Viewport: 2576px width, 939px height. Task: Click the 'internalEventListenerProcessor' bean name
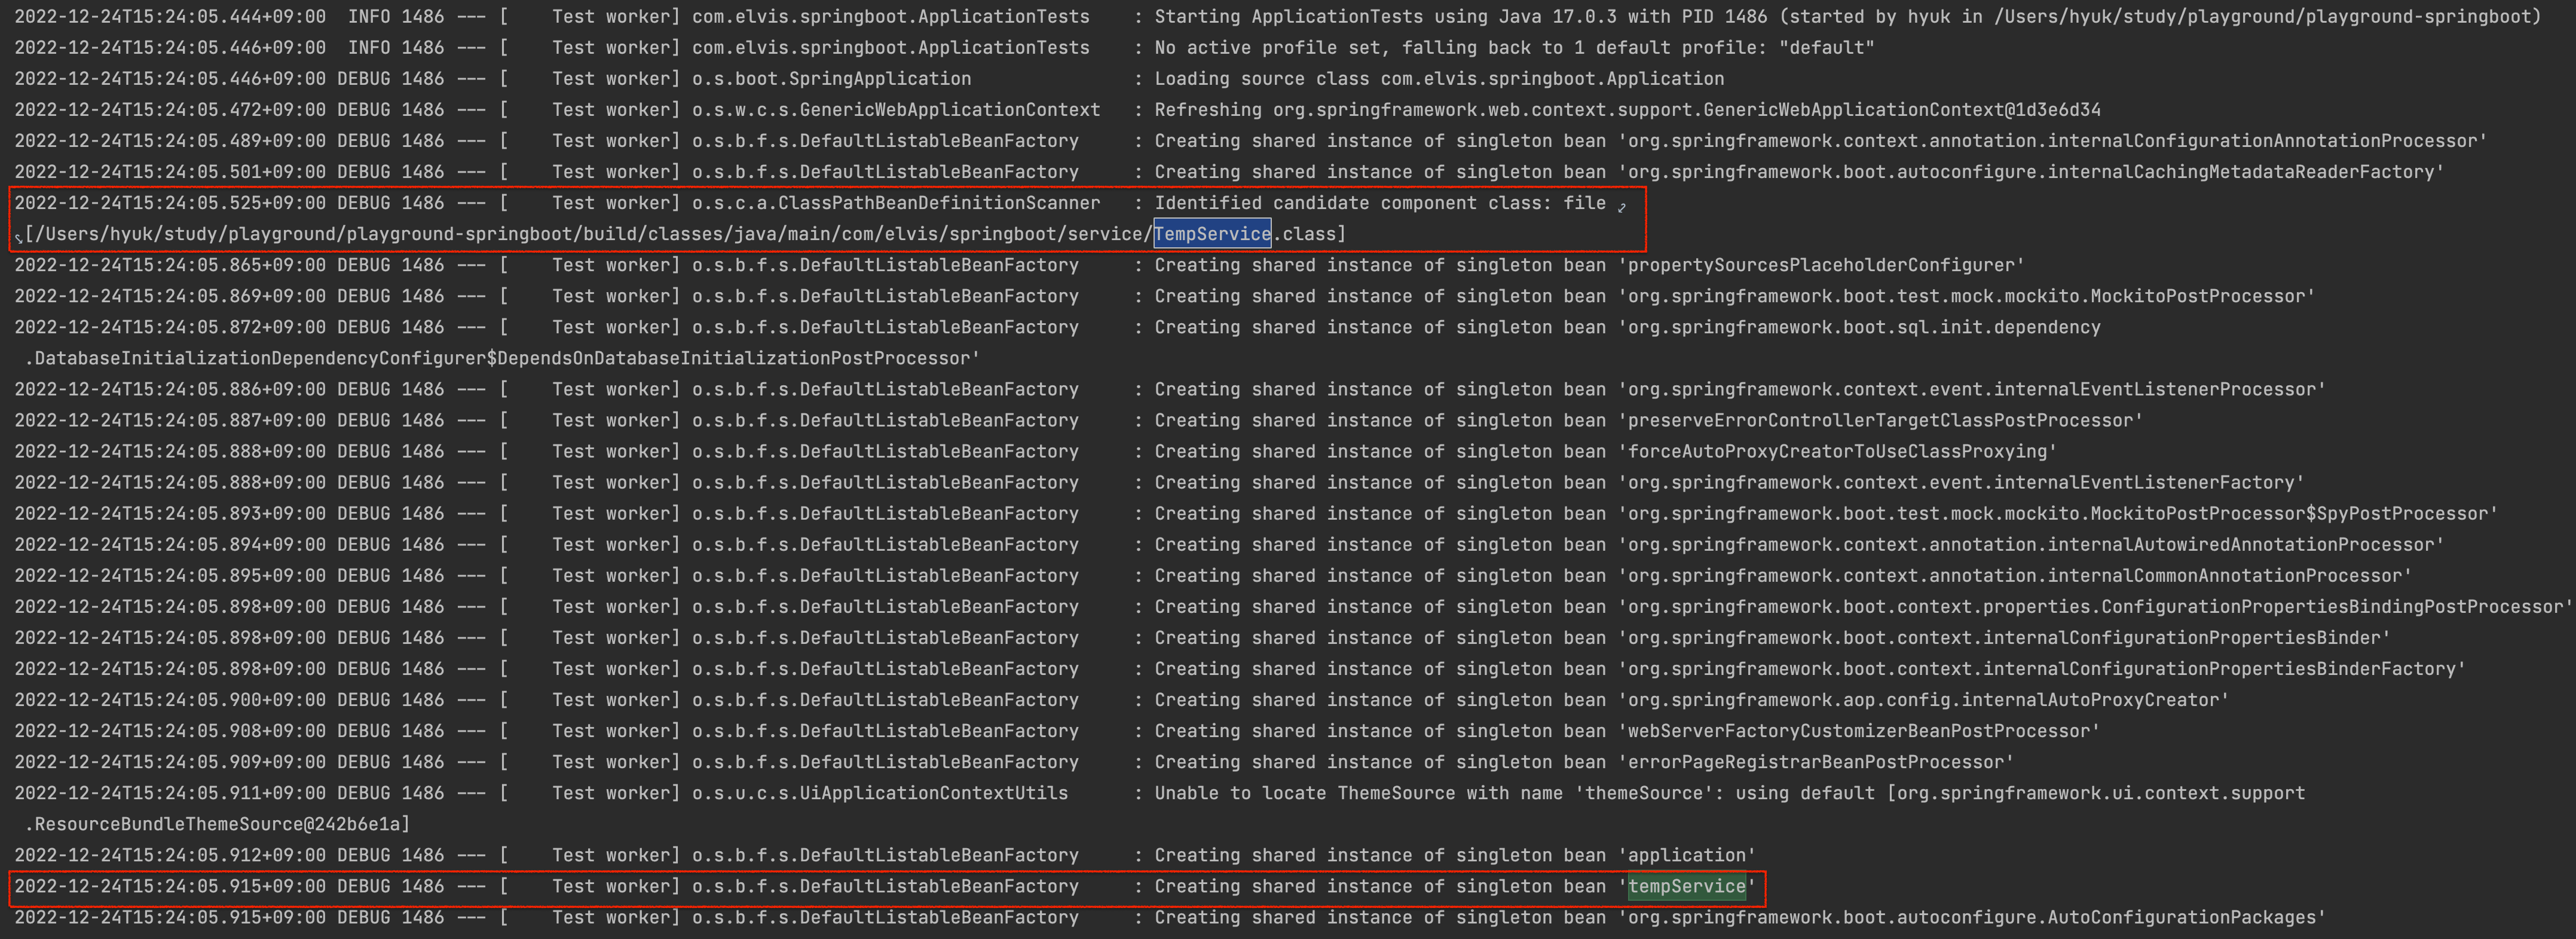tap(2154, 389)
